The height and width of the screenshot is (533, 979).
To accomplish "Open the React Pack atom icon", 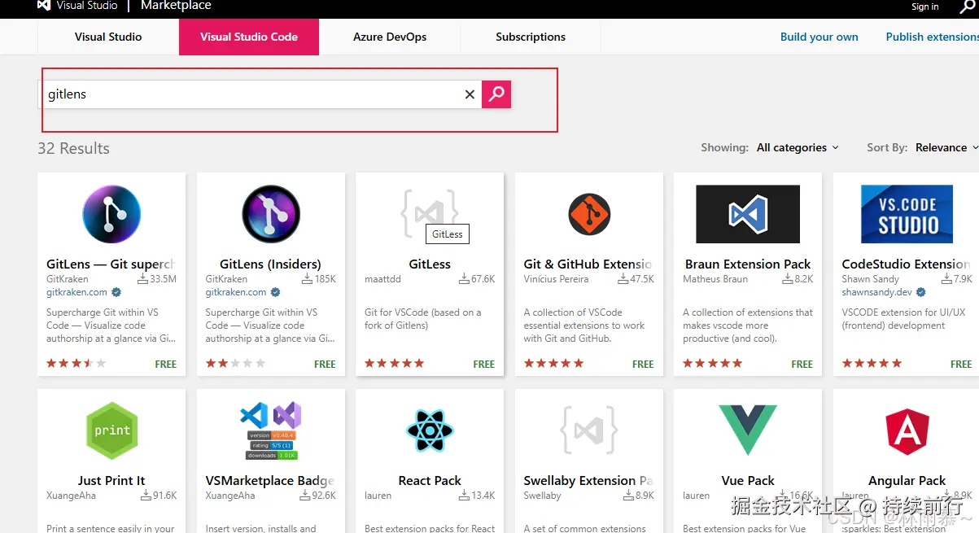I will [430, 430].
